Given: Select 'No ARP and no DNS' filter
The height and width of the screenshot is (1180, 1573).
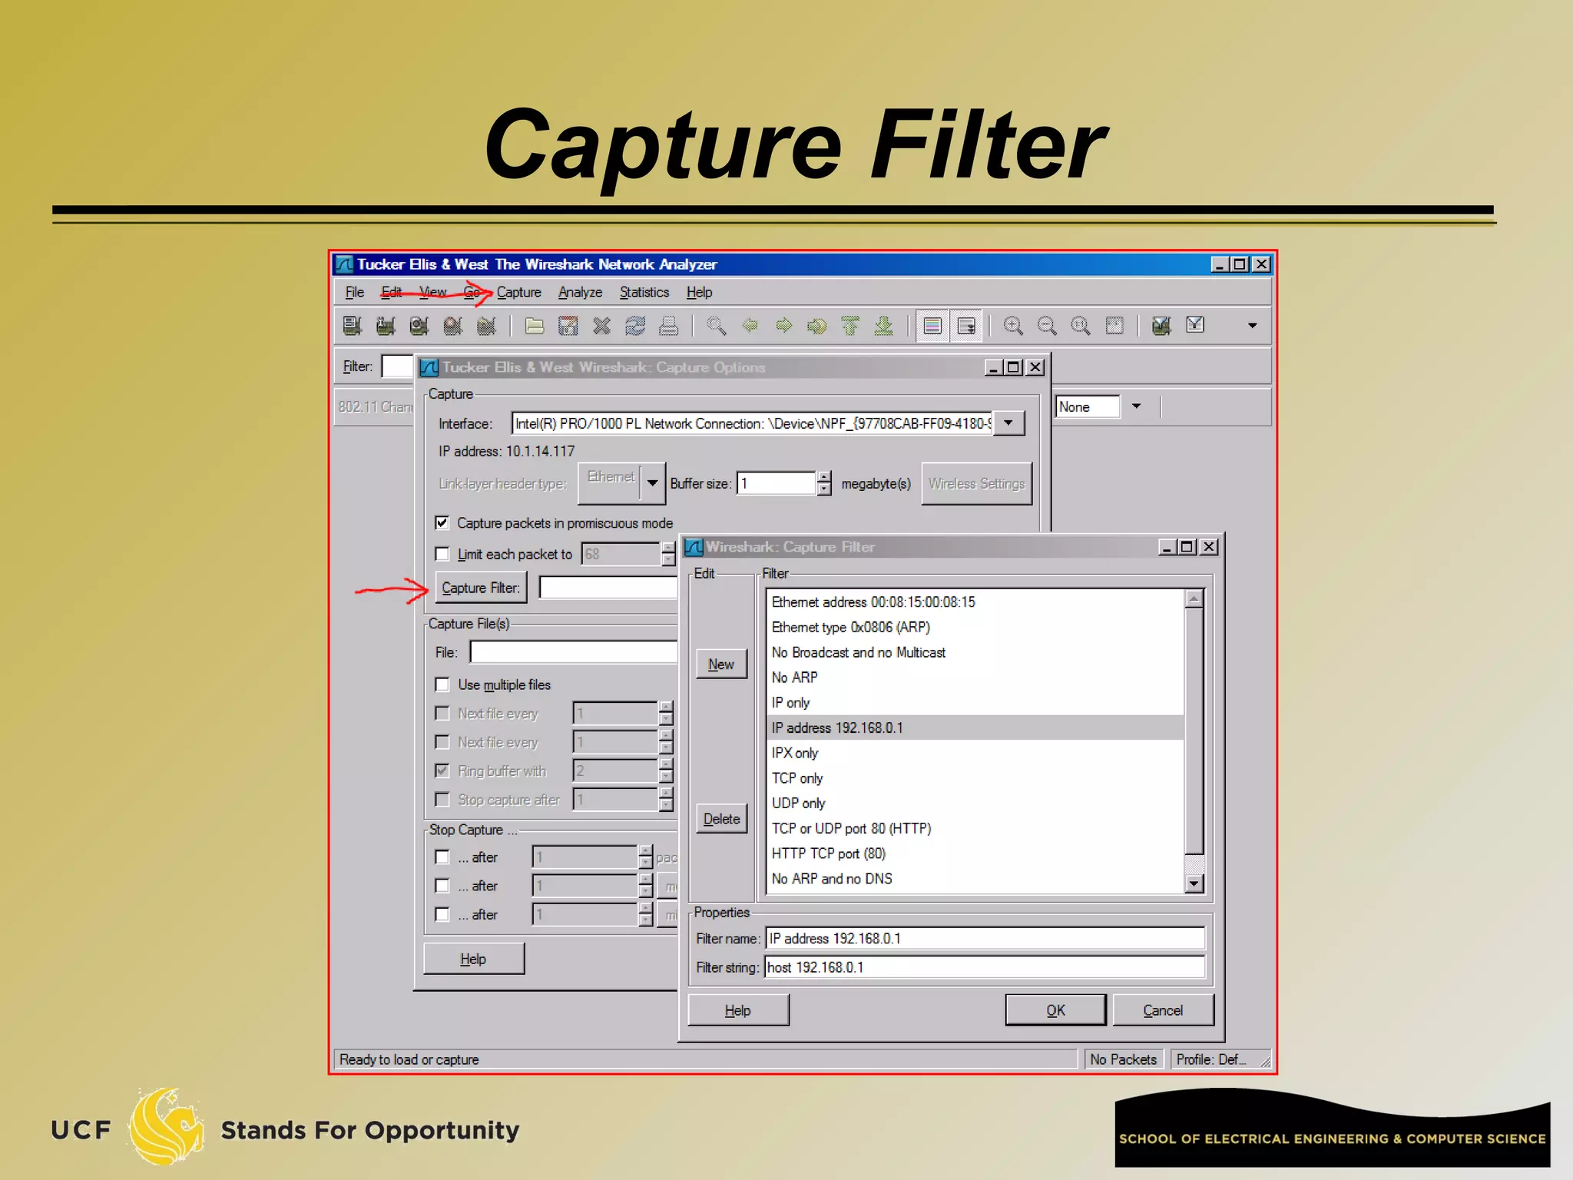Looking at the screenshot, I should (x=975, y=878).
